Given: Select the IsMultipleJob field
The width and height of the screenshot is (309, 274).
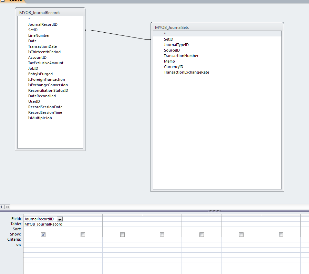Looking at the screenshot, I should coord(50,118).
